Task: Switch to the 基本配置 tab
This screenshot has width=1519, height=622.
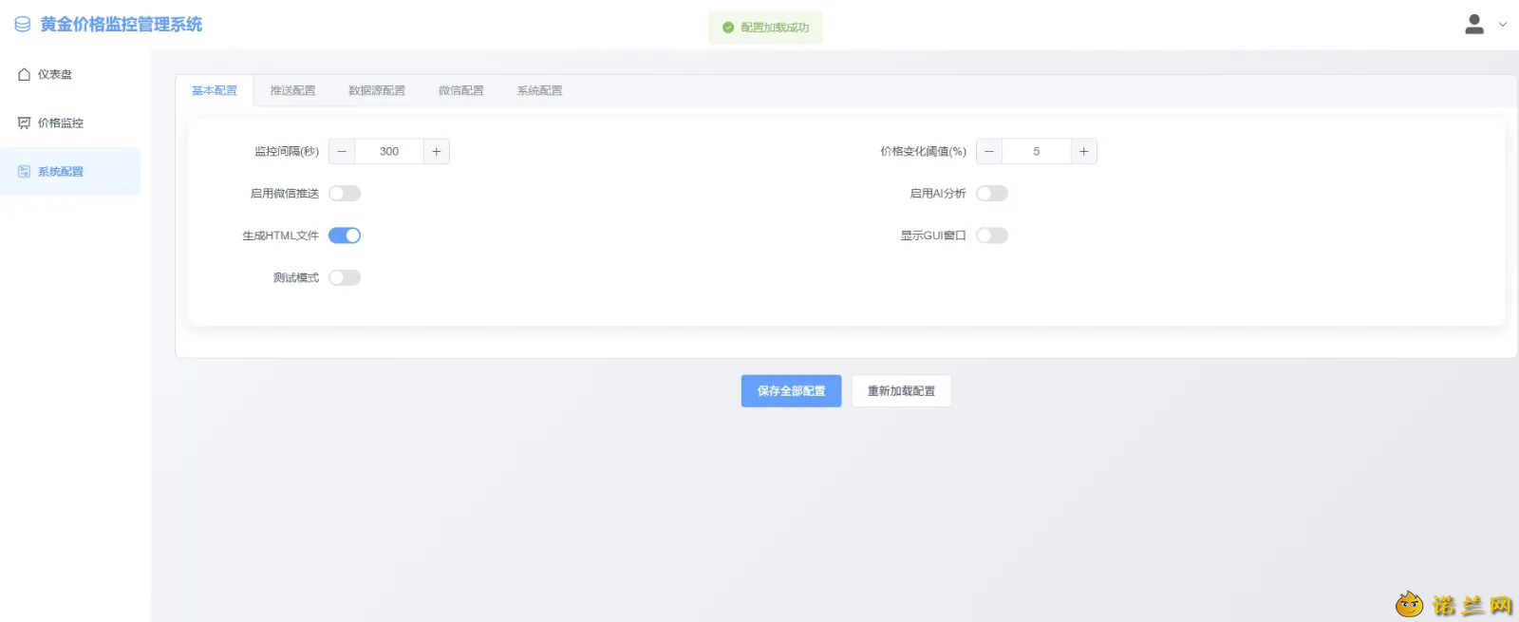Action: click(x=215, y=91)
